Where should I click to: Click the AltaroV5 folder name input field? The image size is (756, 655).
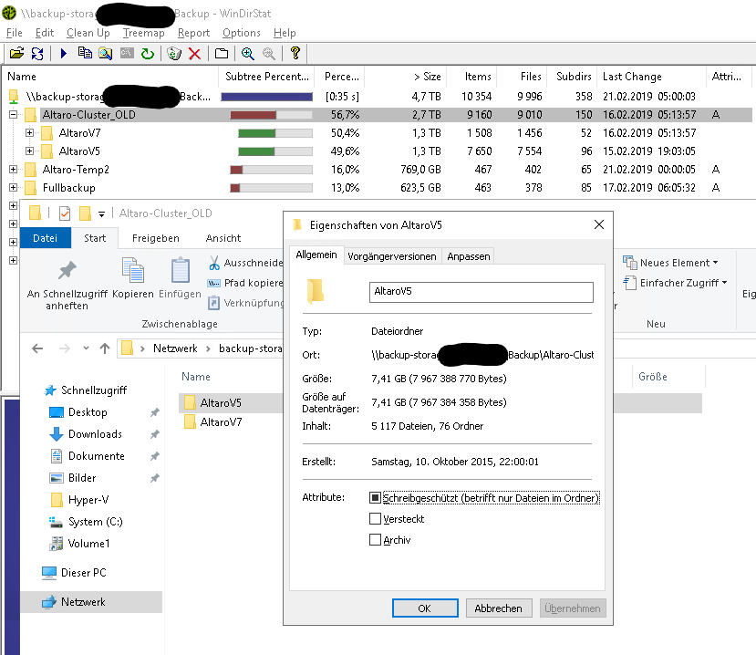(x=482, y=292)
